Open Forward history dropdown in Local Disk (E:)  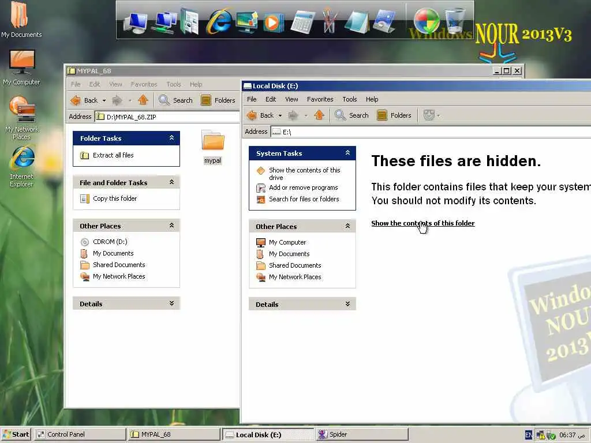tap(306, 115)
